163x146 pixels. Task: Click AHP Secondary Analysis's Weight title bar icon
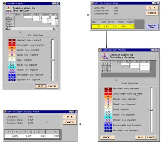pyautogui.click(x=5, y=111)
